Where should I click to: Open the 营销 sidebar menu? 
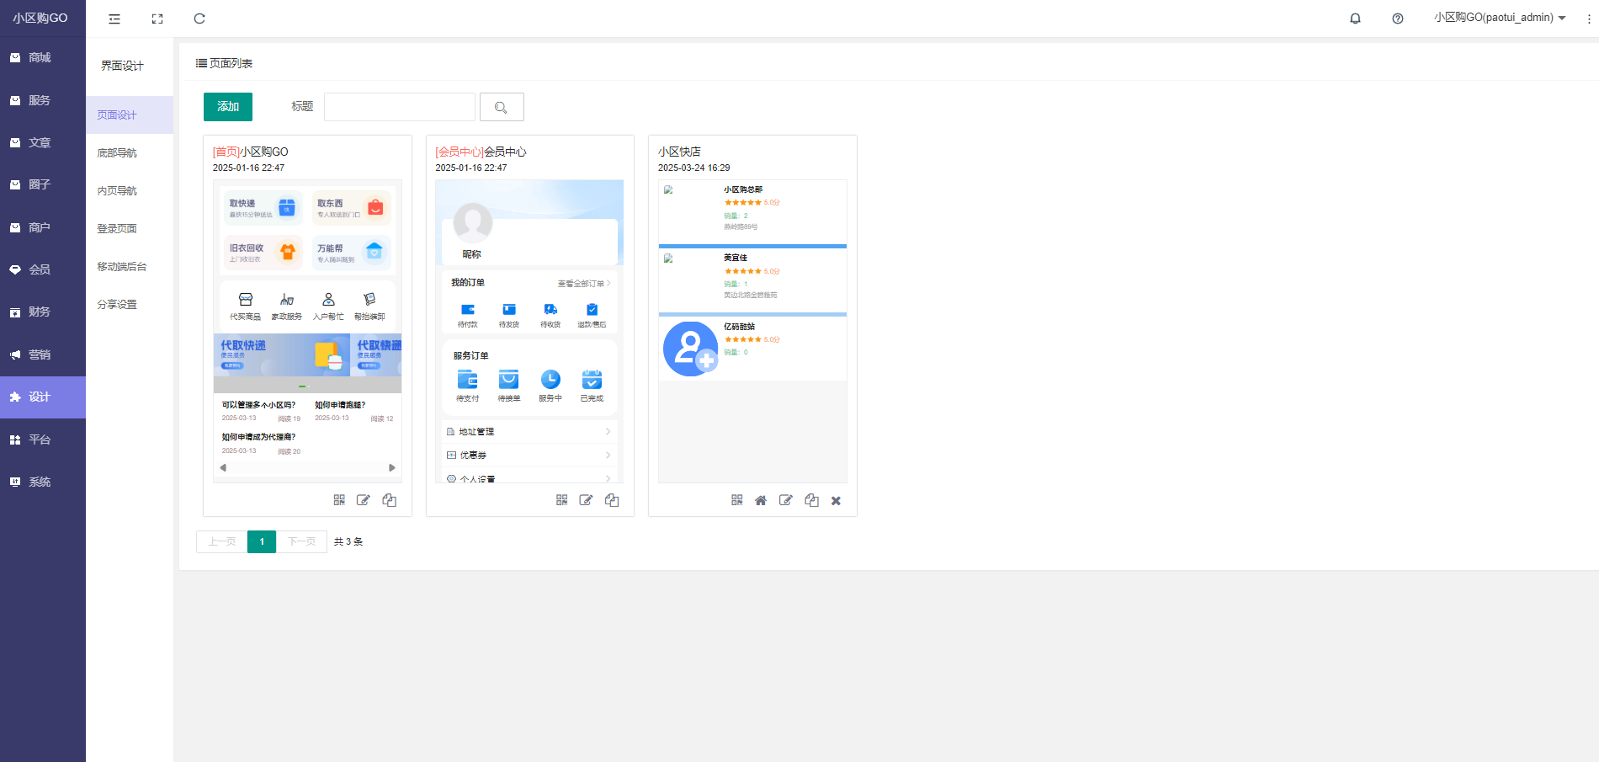click(37, 354)
